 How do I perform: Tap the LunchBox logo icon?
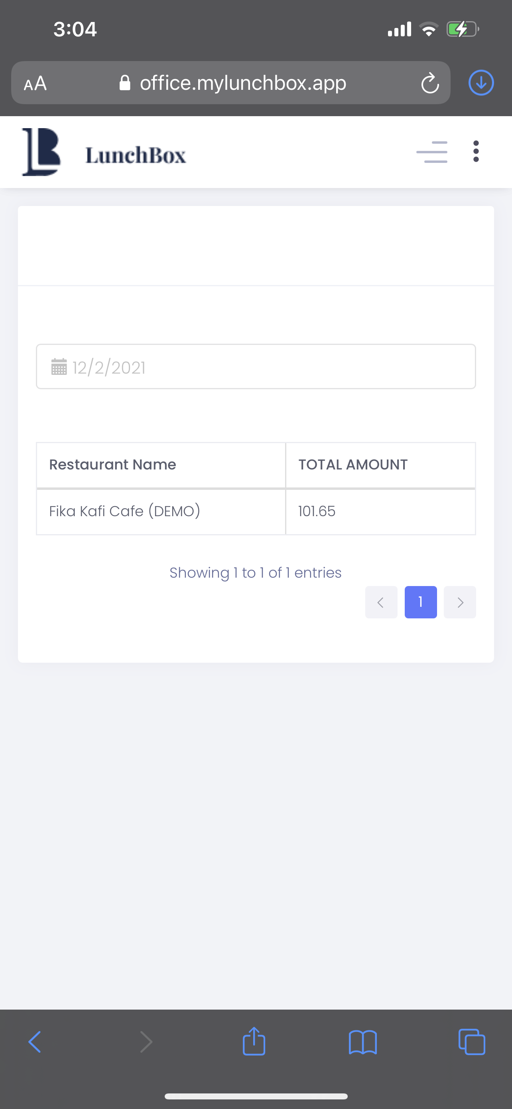point(41,152)
